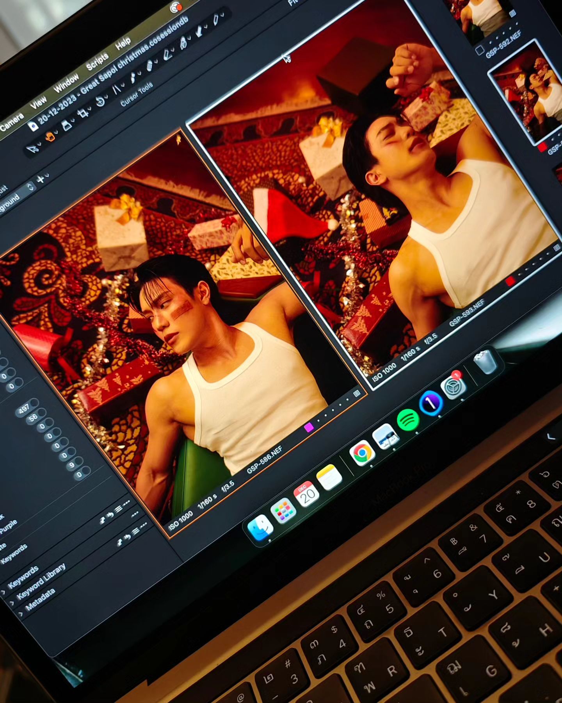
Task: Choose the Draw Mask brush tool
Action: pos(133,77)
